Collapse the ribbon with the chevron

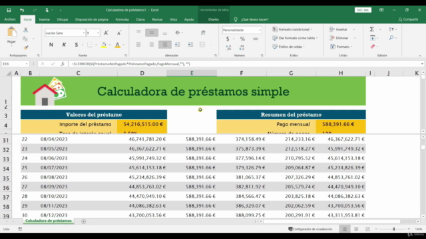[x=420, y=56]
